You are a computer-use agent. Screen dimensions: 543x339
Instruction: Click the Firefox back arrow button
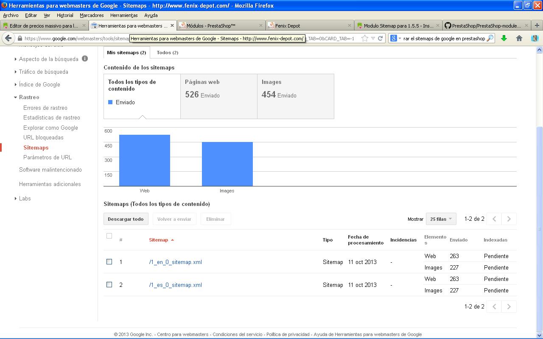(8, 38)
